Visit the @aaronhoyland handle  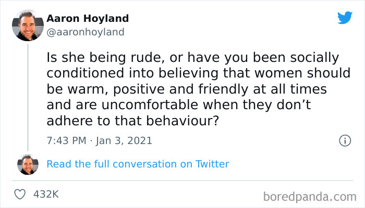coord(86,32)
